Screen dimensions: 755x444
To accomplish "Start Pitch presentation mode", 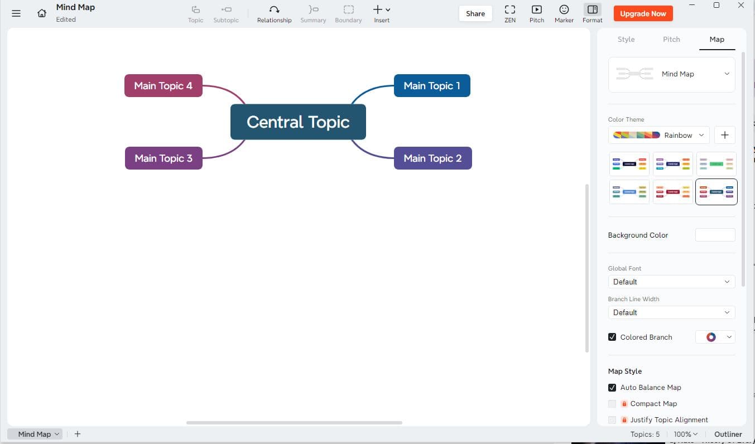I will (536, 14).
